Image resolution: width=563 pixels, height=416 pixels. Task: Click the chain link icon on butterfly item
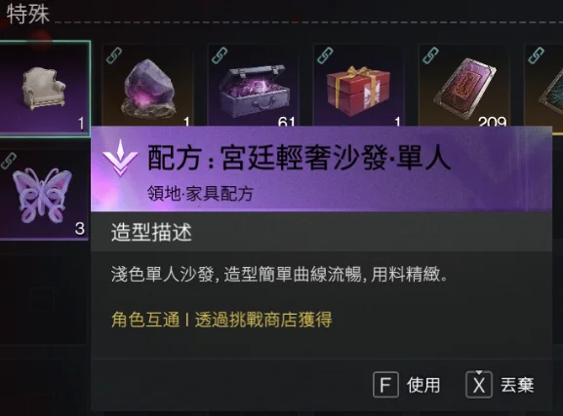(9, 161)
